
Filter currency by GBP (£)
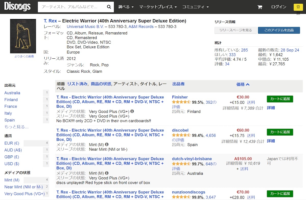click(12, 157)
